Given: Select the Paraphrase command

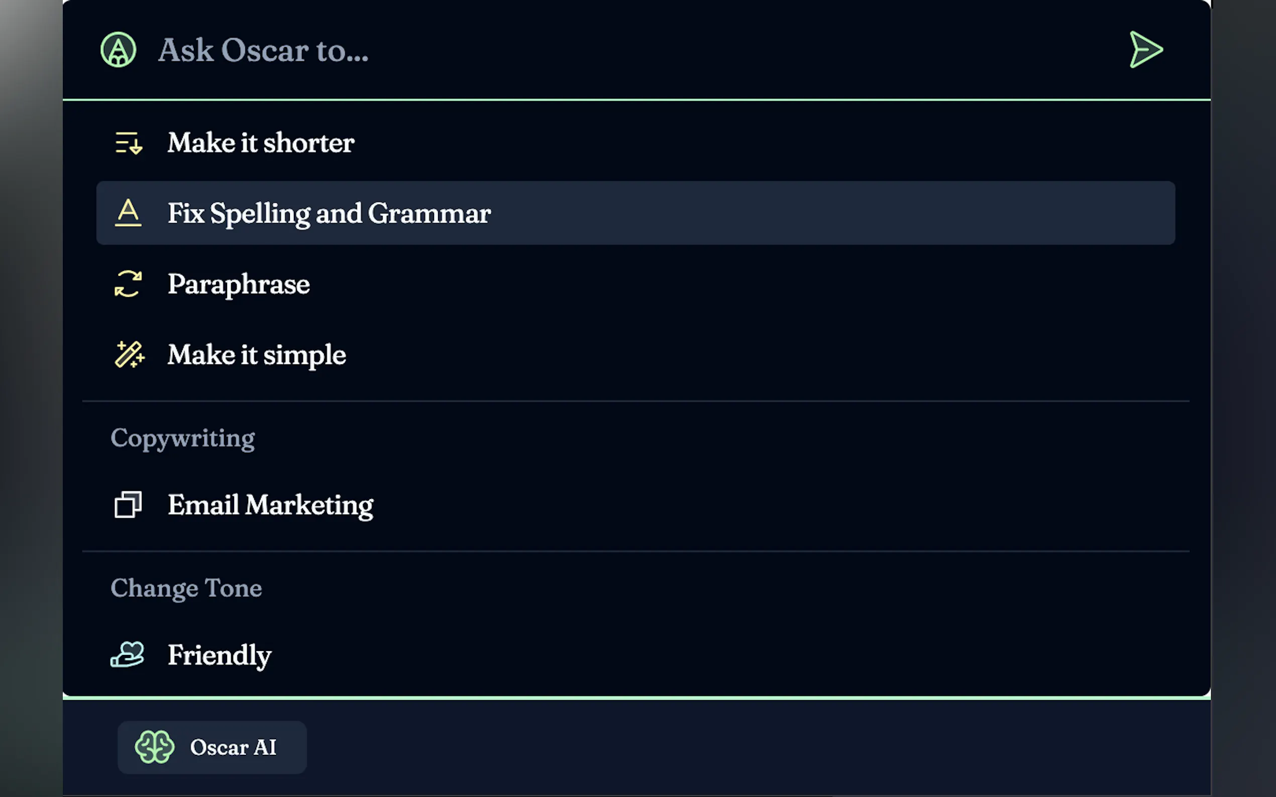Looking at the screenshot, I should point(239,284).
